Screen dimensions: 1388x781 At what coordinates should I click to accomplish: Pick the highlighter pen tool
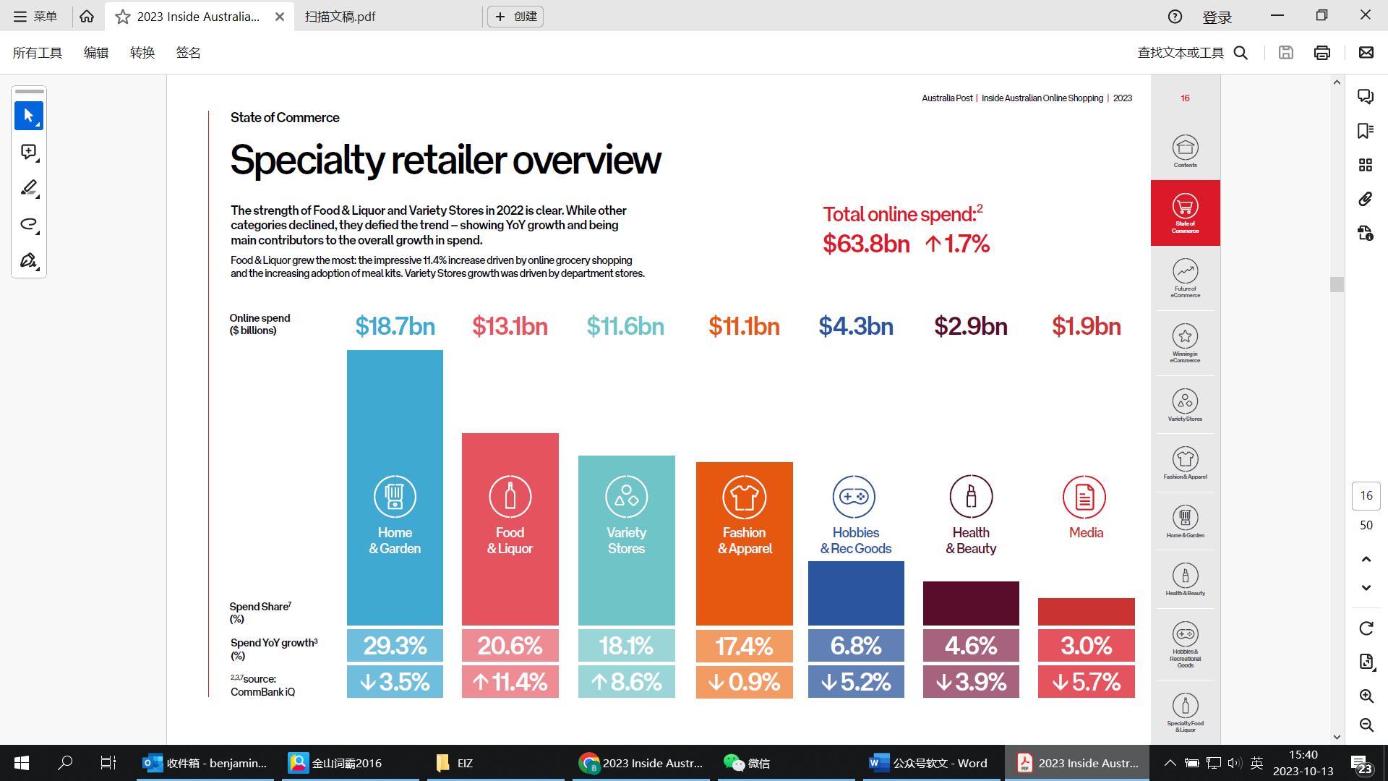[x=29, y=188]
